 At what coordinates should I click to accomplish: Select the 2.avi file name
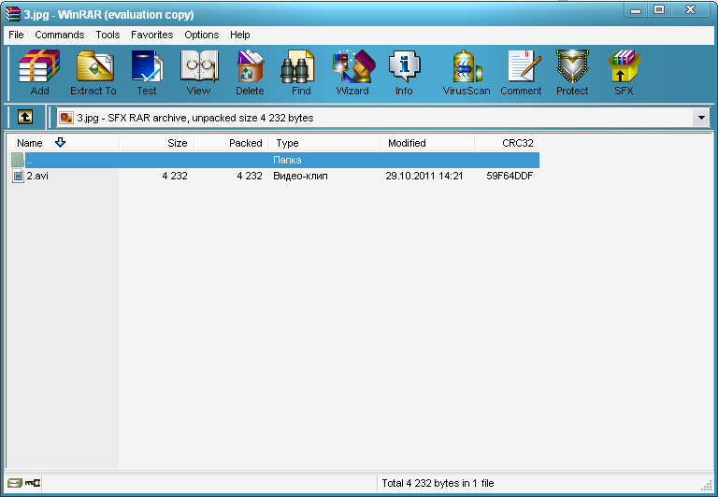tap(37, 176)
